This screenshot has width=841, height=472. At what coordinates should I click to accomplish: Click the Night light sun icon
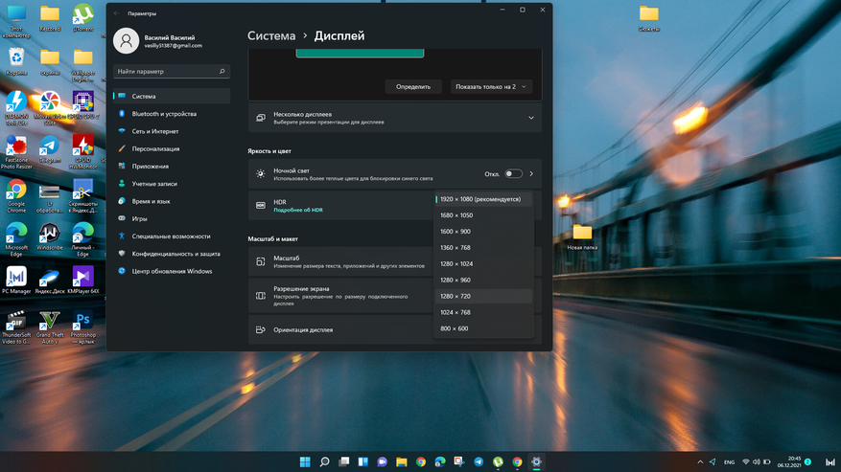point(261,174)
